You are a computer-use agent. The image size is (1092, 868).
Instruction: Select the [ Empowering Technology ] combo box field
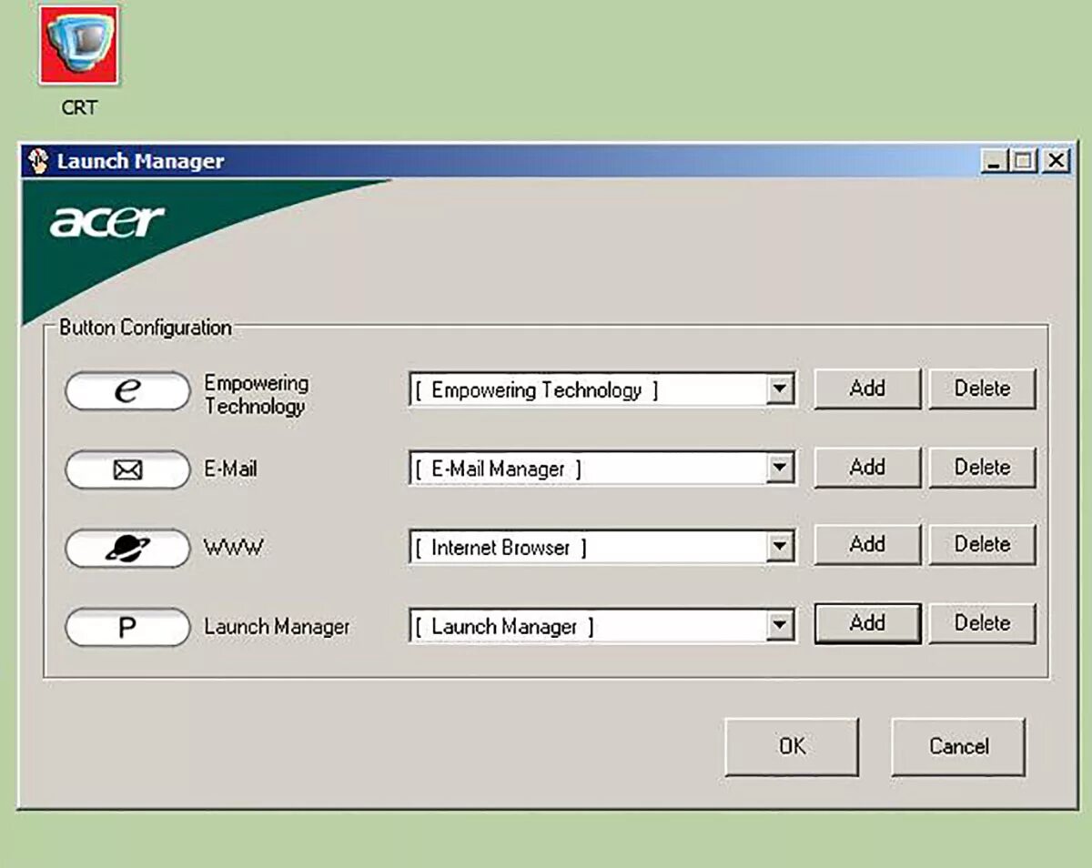click(x=602, y=391)
